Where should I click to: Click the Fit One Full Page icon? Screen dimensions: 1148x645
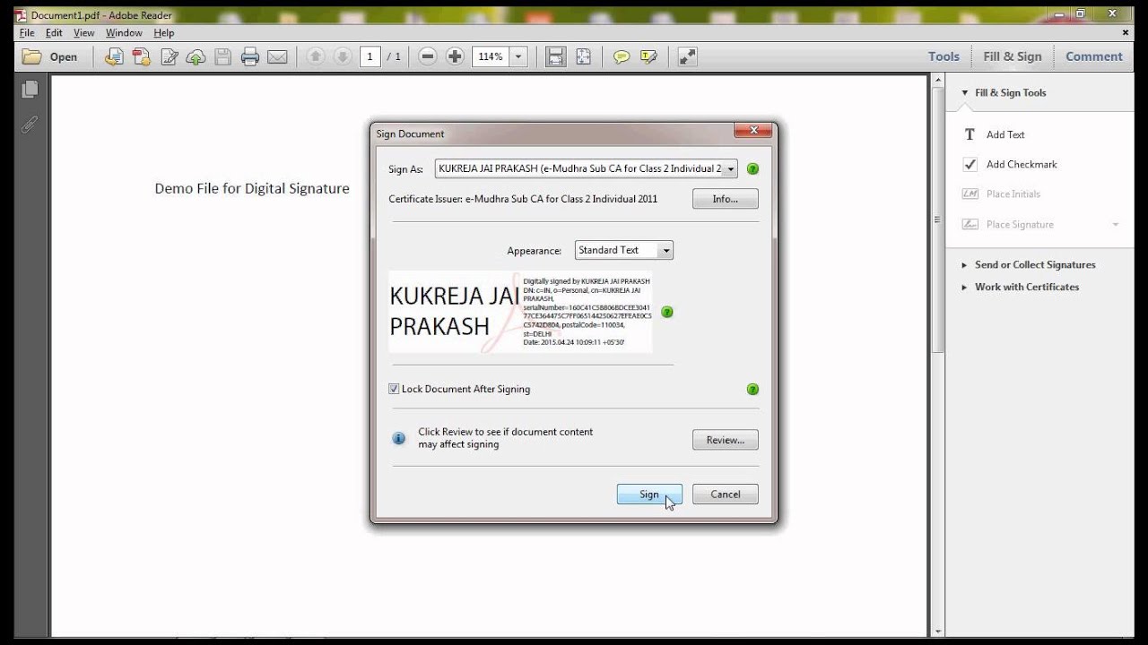(x=584, y=56)
